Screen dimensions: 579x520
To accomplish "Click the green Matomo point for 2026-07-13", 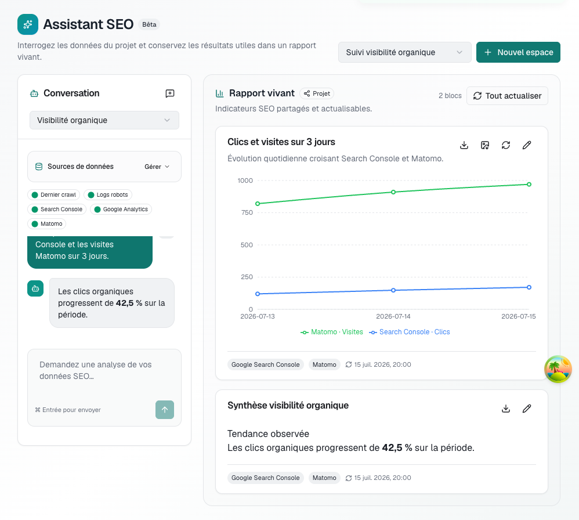I will pos(258,204).
